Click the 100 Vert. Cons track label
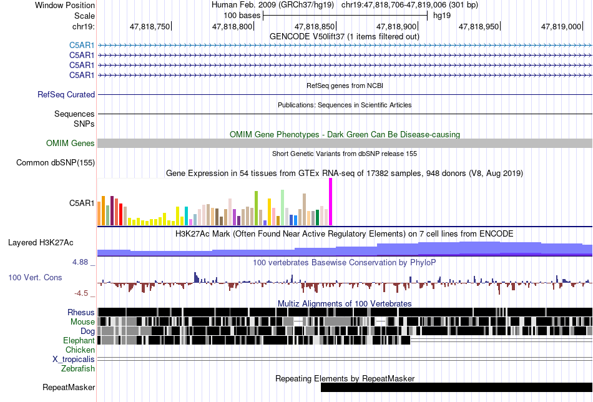Screen dimensions: 593x402 (x=35, y=278)
